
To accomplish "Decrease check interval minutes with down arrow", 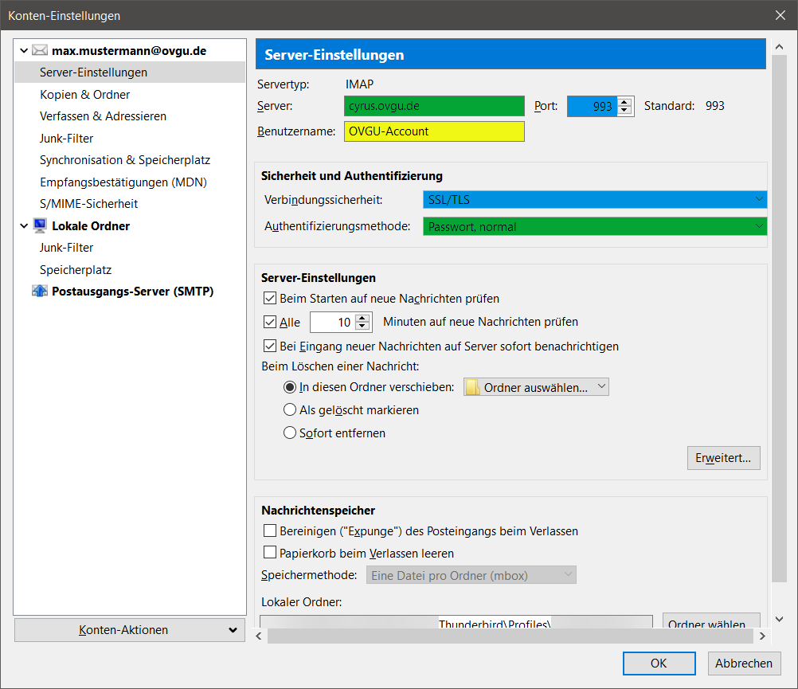I will click(x=363, y=327).
